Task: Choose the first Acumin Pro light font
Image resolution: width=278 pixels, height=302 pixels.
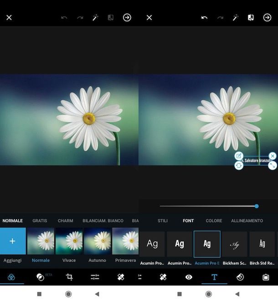Action: click(x=152, y=244)
